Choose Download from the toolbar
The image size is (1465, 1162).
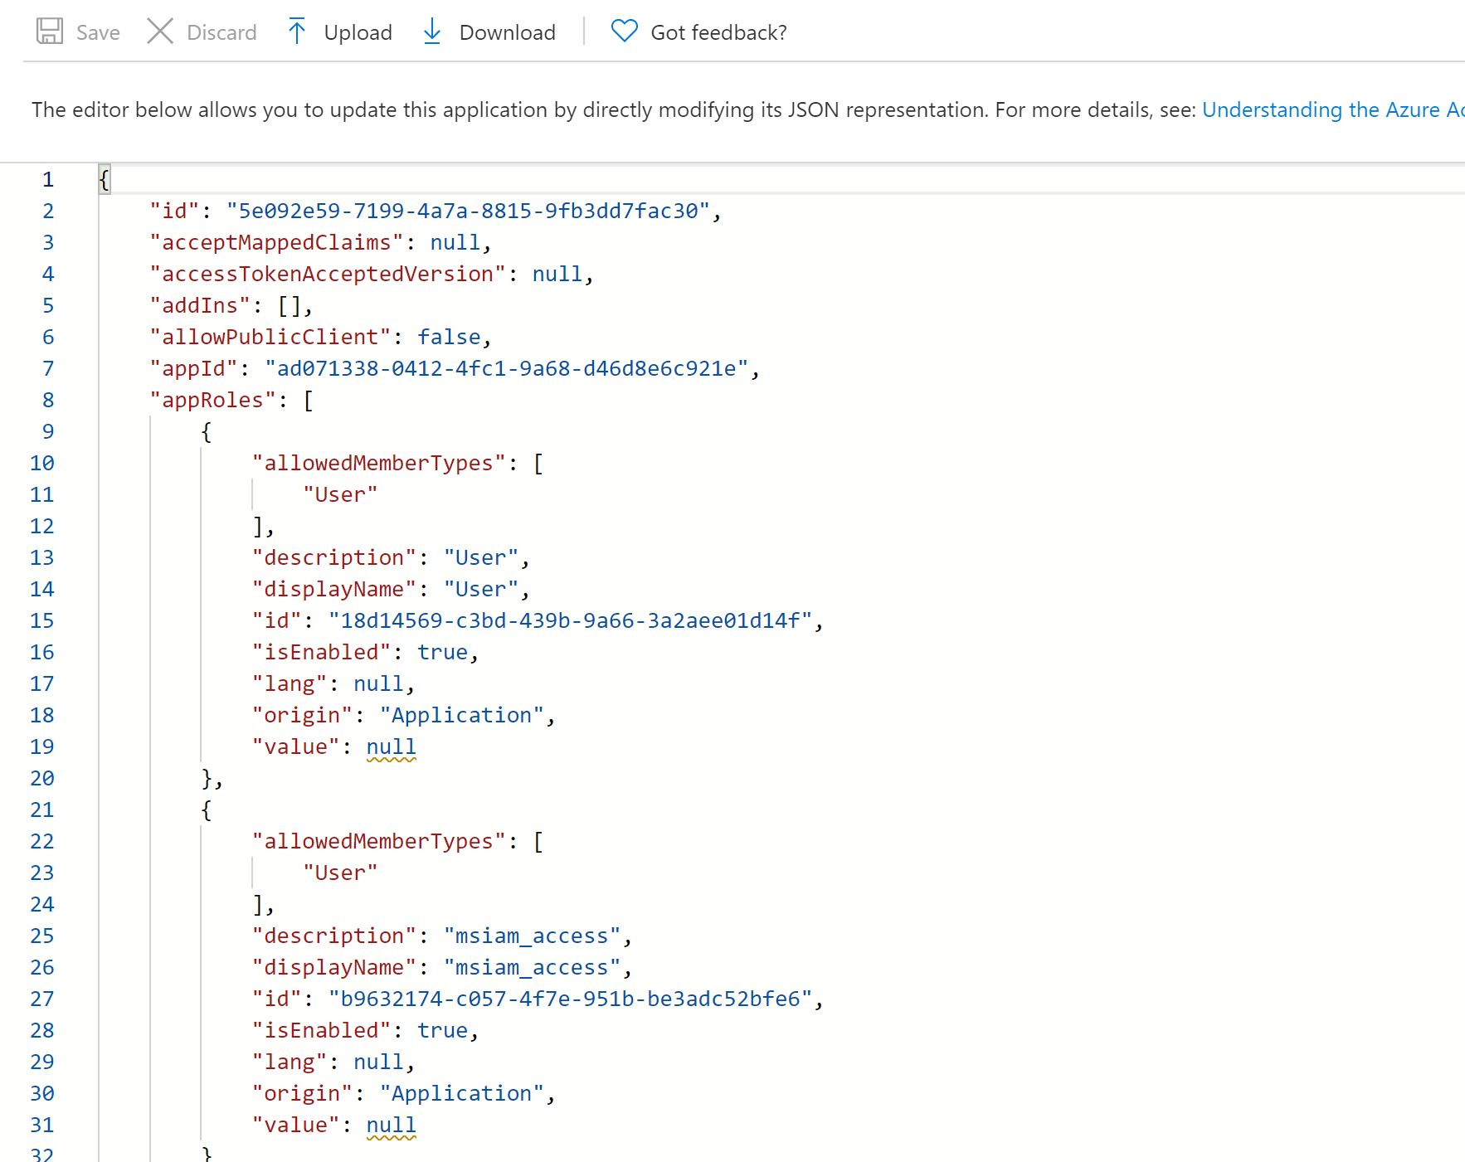pos(507,32)
